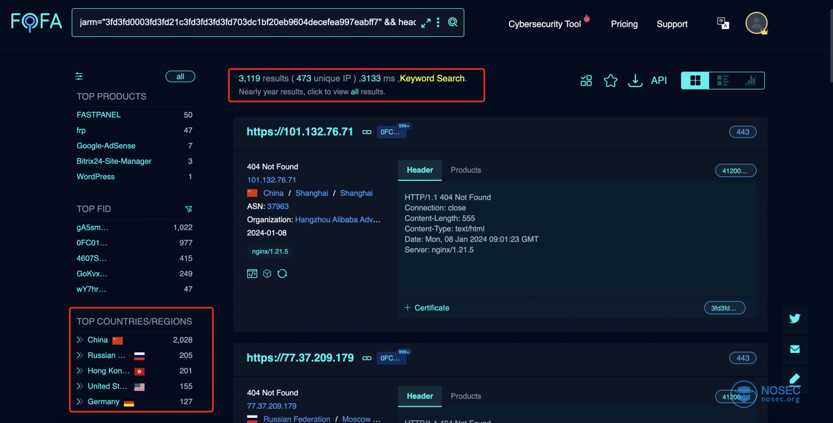
Task: Click the United States flag icon
Action: (x=140, y=387)
